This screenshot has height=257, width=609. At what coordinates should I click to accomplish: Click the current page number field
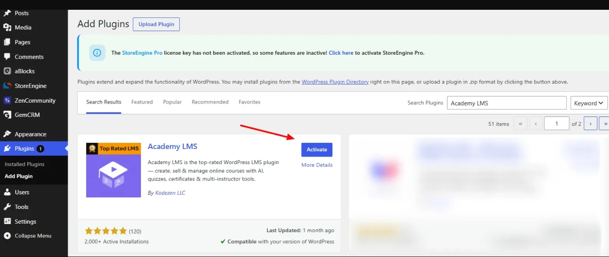(x=556, y=124)
